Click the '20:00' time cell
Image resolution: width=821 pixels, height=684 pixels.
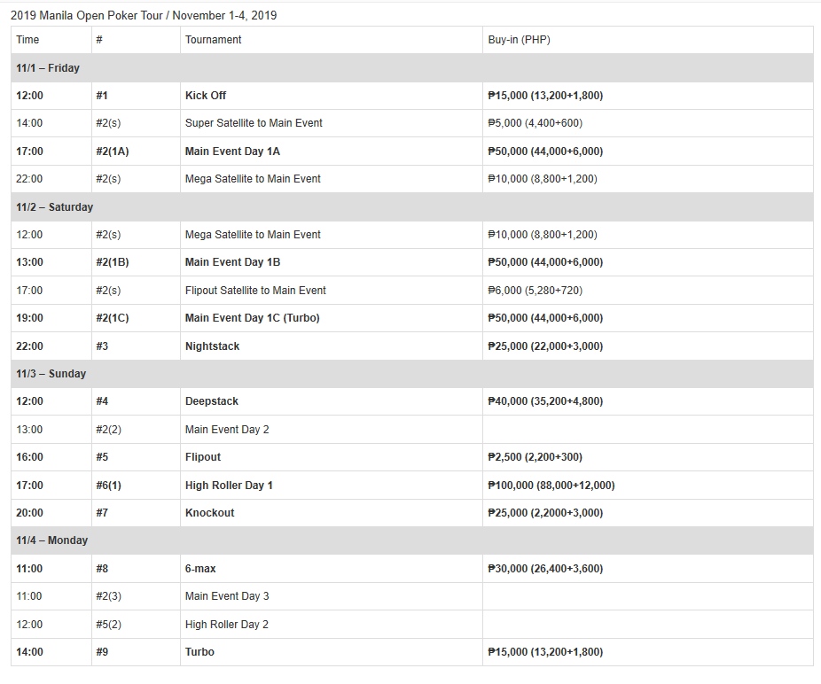[x=51, y=513]
